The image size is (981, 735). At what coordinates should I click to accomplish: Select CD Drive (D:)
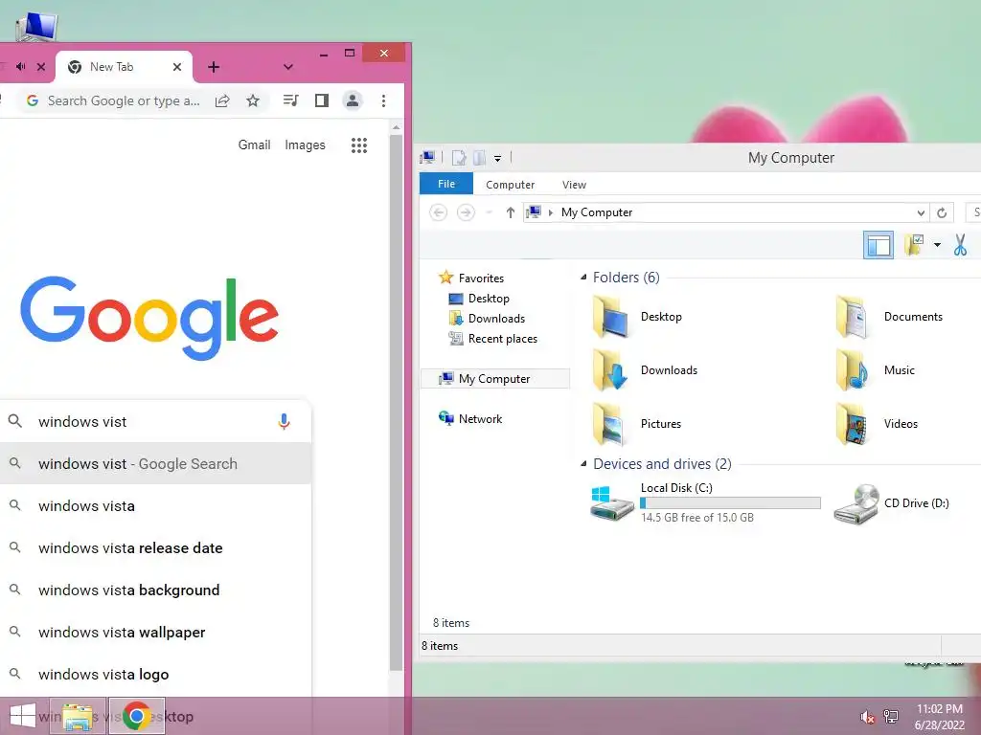pyautogui.click(x=892, y=503)
